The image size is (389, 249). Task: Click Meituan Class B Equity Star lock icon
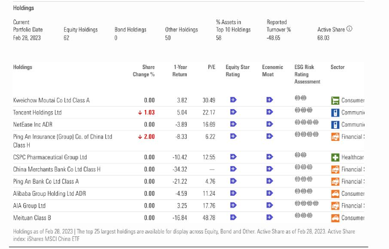pos(233,218)
